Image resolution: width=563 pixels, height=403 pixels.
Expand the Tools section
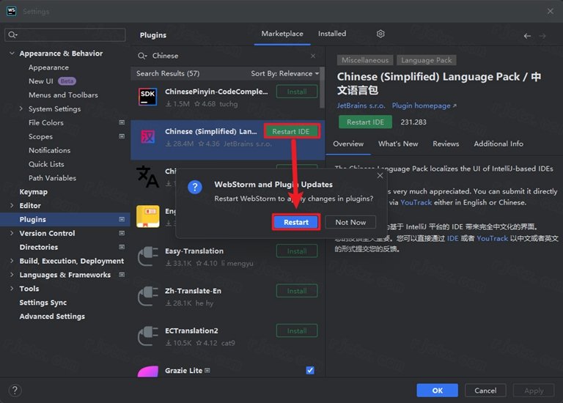tap(12, 289)
